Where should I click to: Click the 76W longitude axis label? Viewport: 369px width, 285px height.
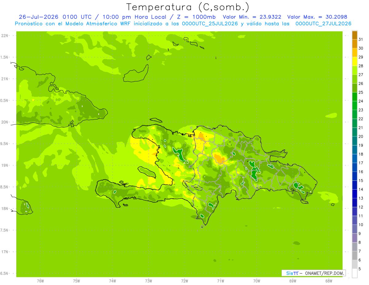point(40,281)
